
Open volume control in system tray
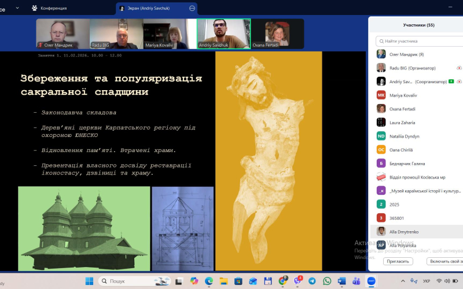447,281
